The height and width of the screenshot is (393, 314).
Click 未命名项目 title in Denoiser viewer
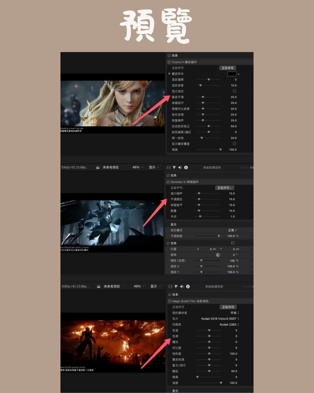pos(110,167)
